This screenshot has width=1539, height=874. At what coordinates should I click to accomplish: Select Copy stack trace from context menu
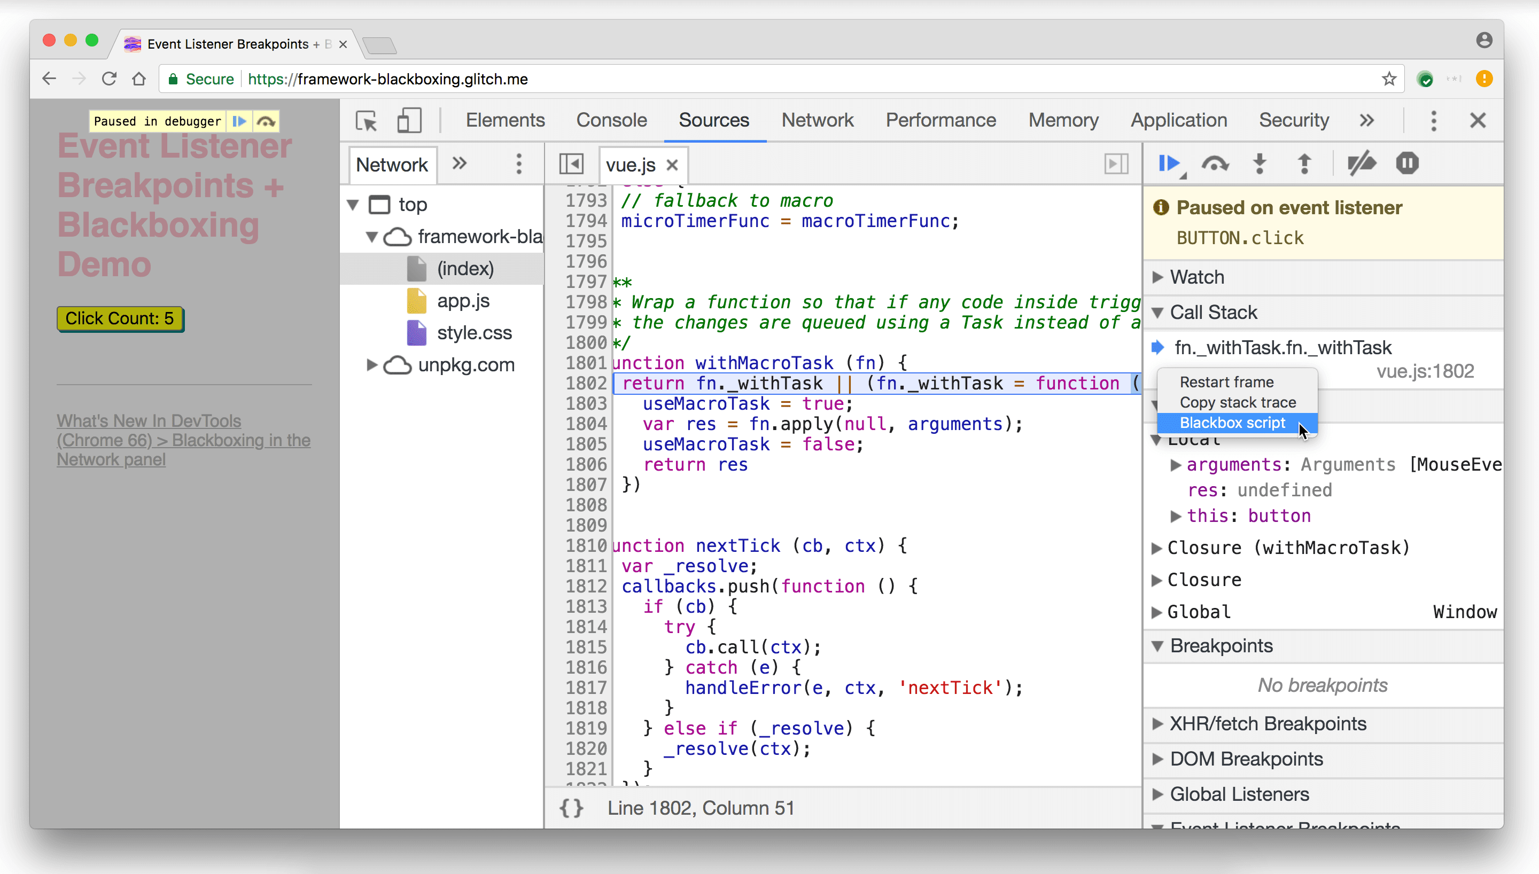[x=1239, y=402]
